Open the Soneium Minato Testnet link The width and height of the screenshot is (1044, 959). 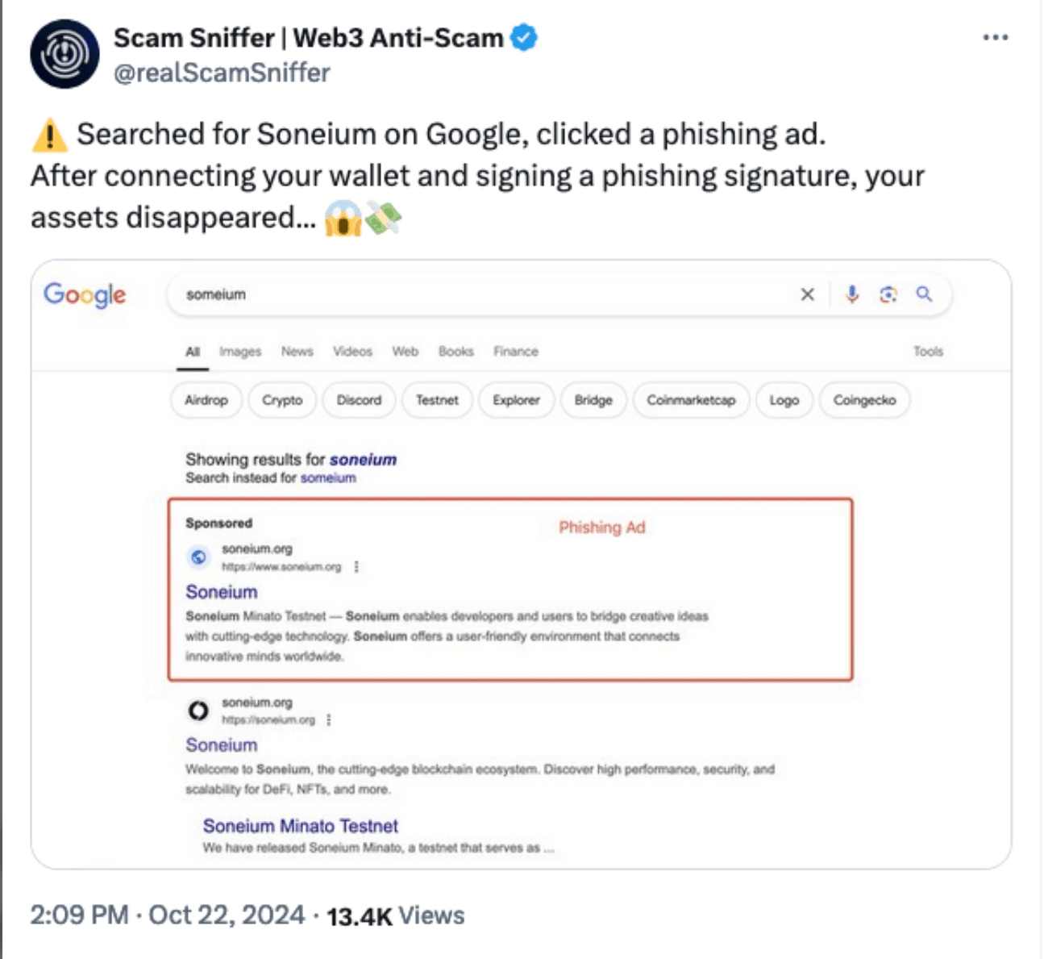(300, 826)
